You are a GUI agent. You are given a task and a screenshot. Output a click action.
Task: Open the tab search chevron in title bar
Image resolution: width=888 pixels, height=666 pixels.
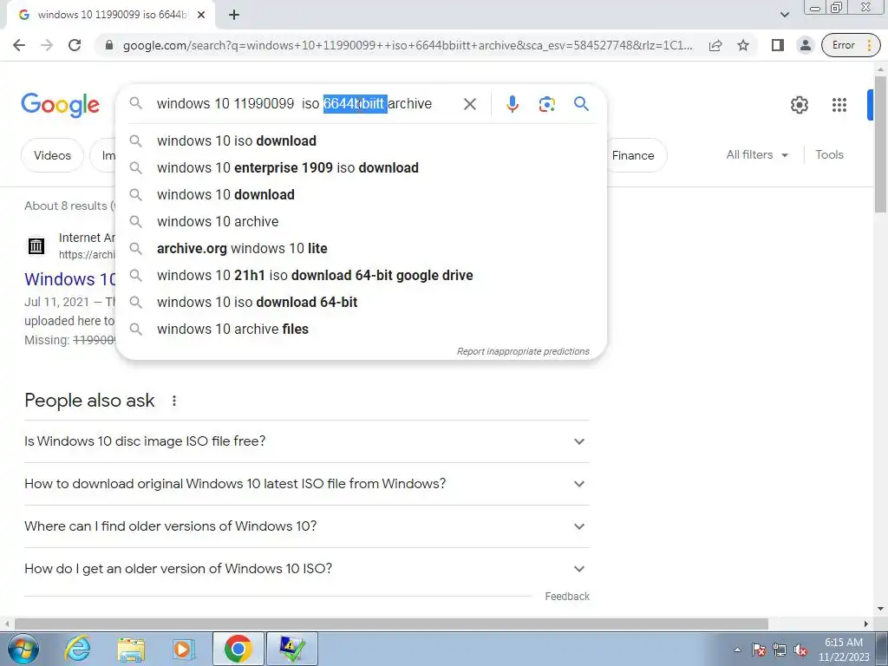click(x=784, y=15)
